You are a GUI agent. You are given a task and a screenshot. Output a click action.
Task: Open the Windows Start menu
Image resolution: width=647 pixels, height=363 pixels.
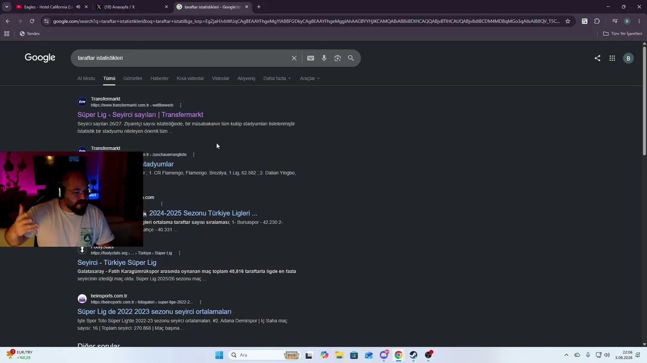[x=219, y=355]
